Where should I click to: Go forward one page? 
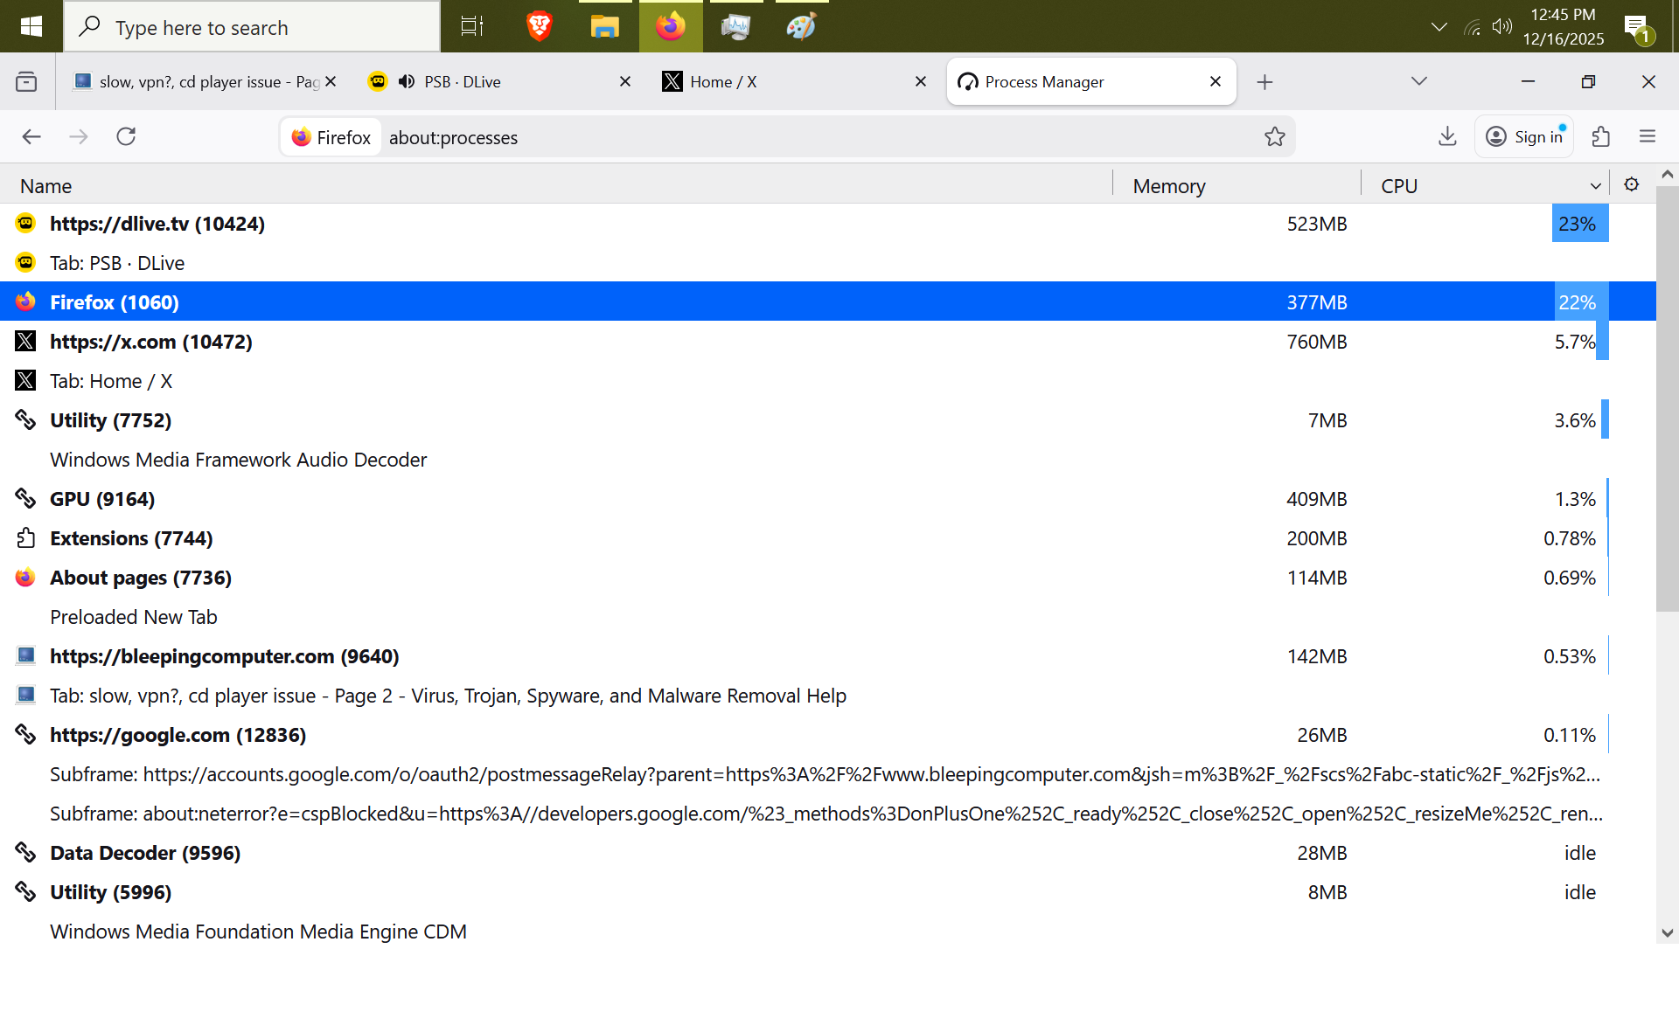(x=79, y=136)
